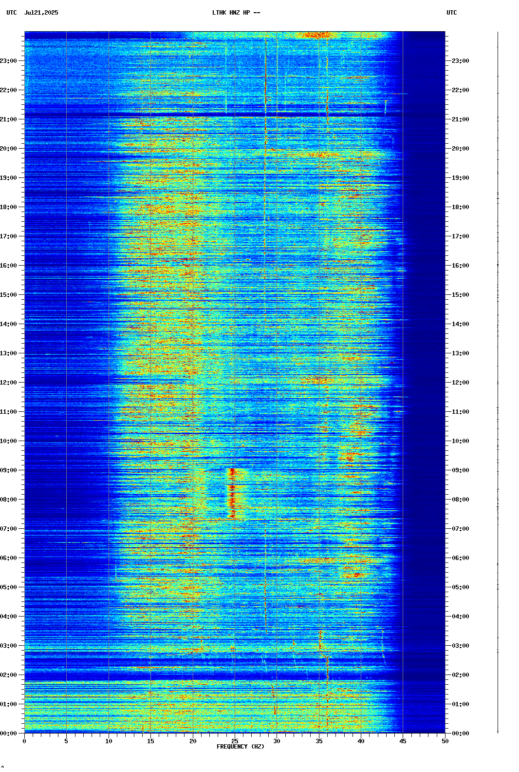Click the 'FREQUENCY (HZ)' axis label
The height and width of the screenshot is (772, 519).
241,747
